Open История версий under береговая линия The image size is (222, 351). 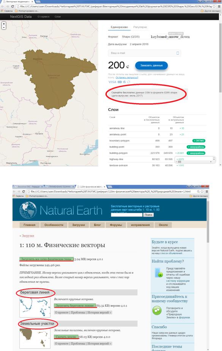99,312
